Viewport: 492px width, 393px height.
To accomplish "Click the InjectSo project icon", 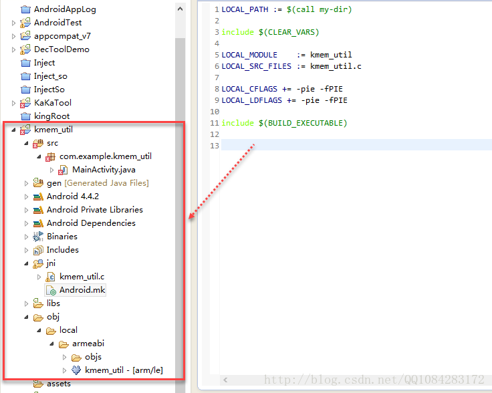I will 25,90.
